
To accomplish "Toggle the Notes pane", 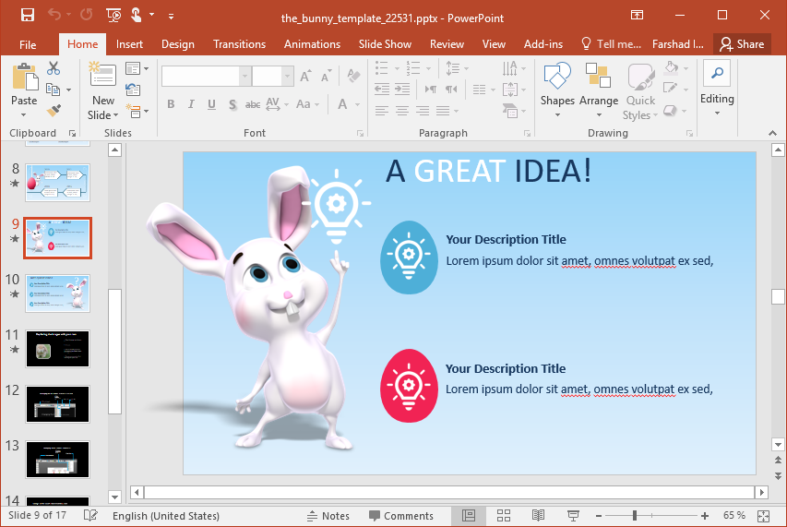I will pyautogui.click(x=328, y=516).
